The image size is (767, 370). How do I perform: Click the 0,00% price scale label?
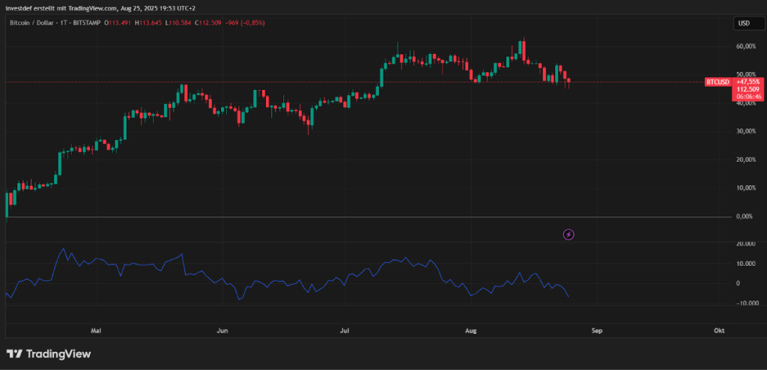(745, 216)
